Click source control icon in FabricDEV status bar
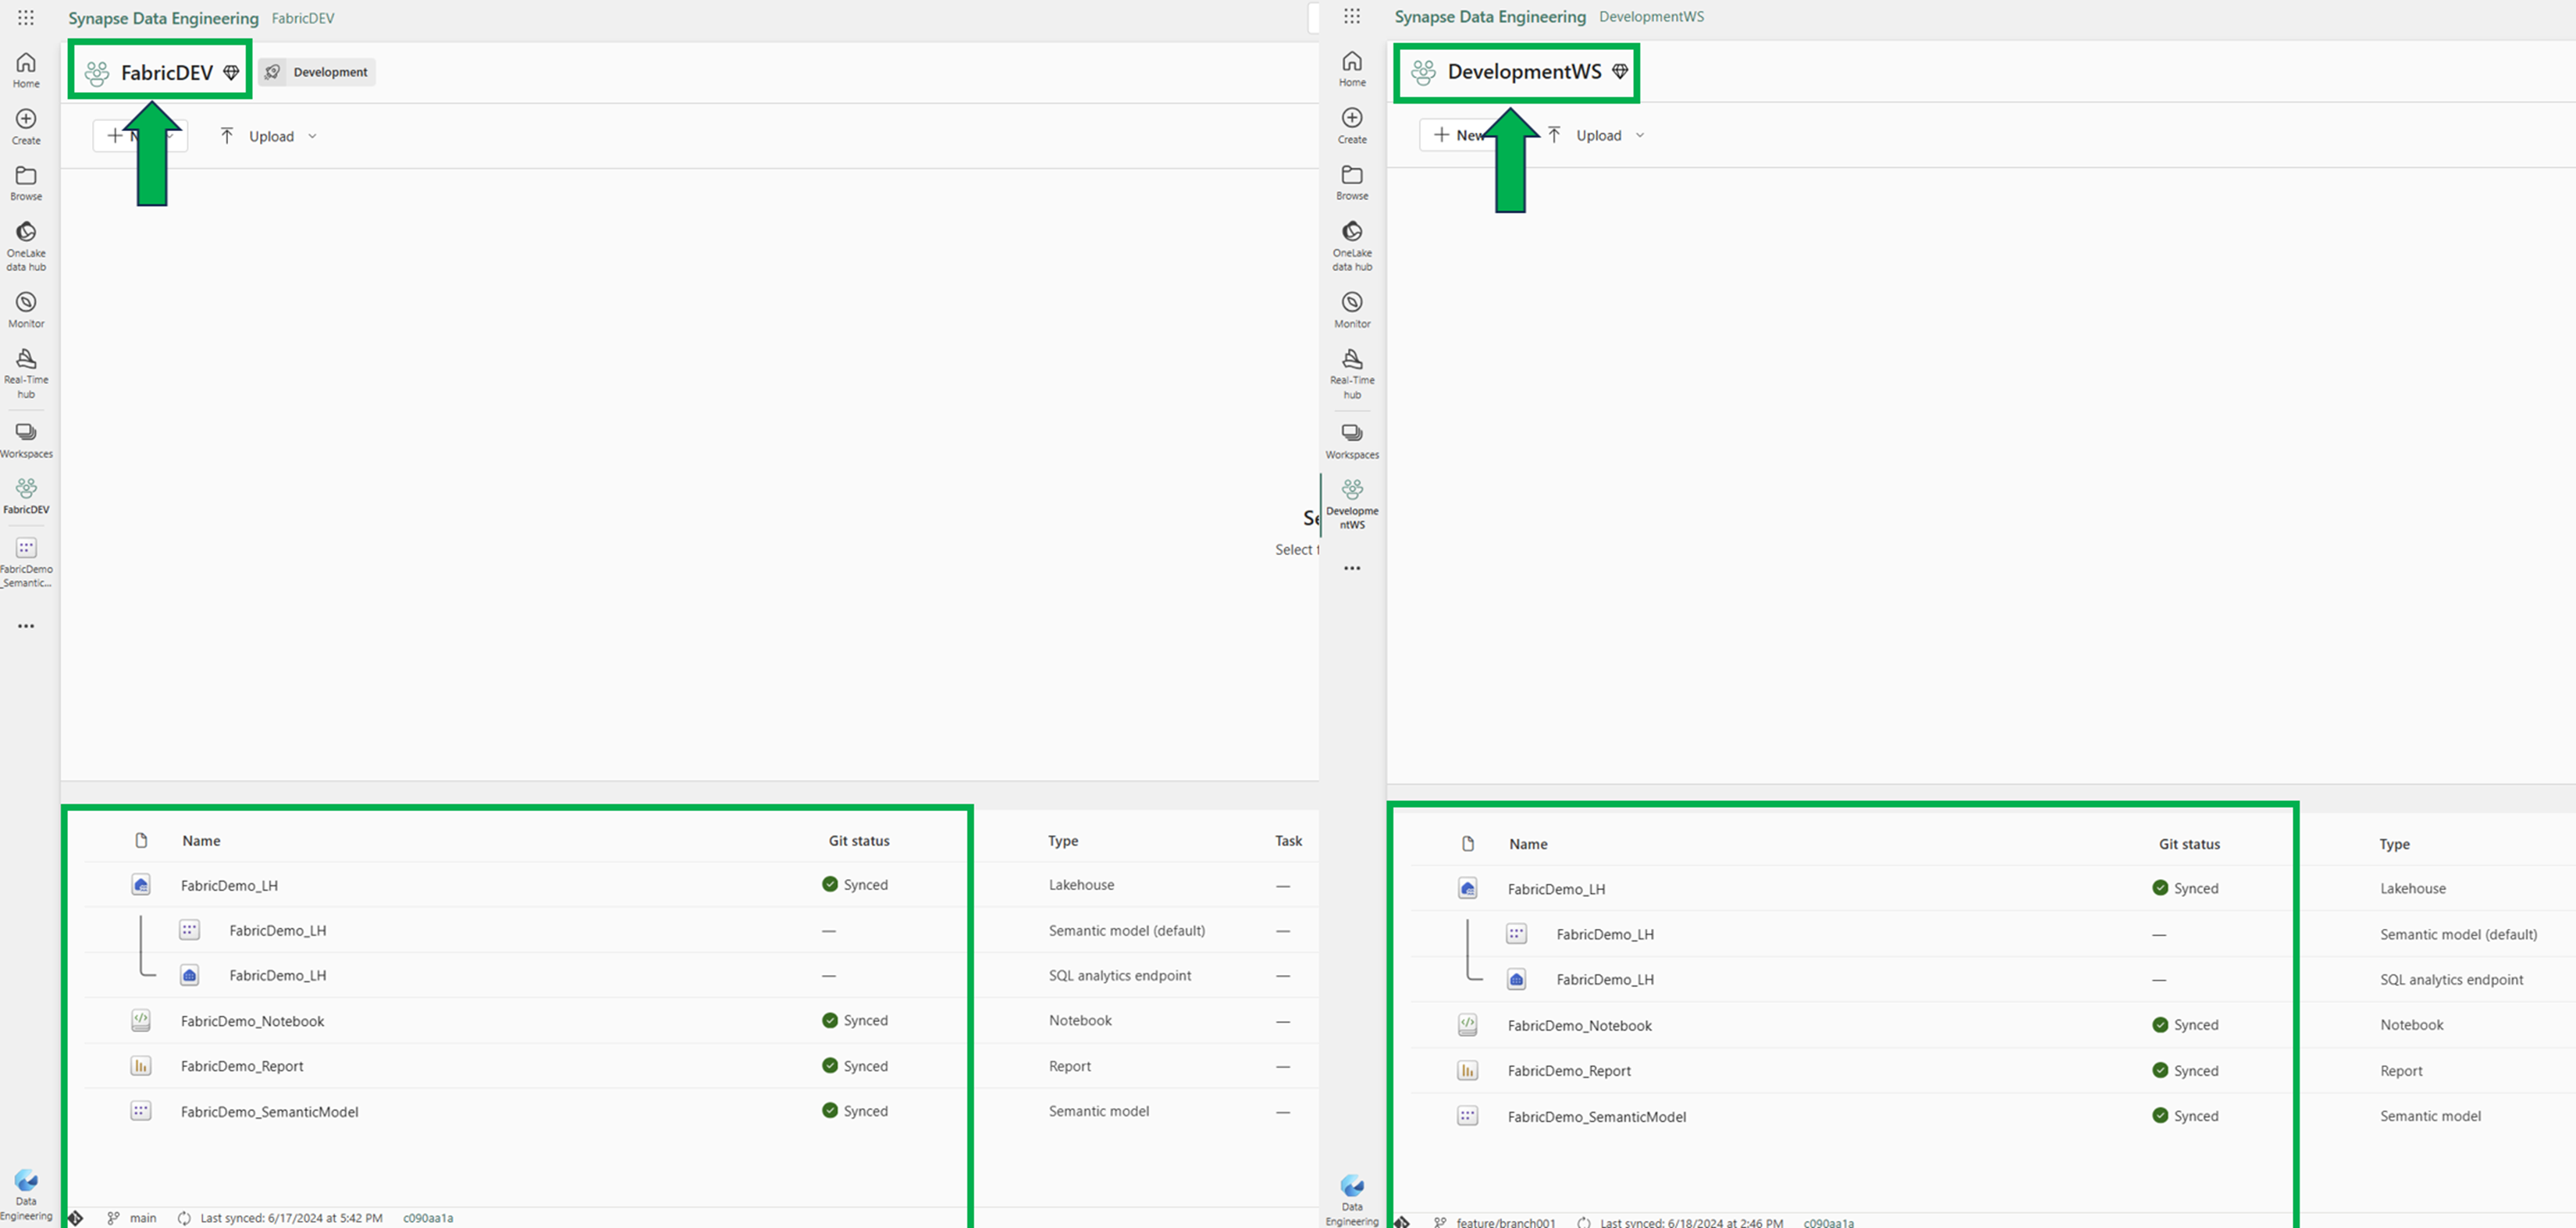 pos(75,1218)
